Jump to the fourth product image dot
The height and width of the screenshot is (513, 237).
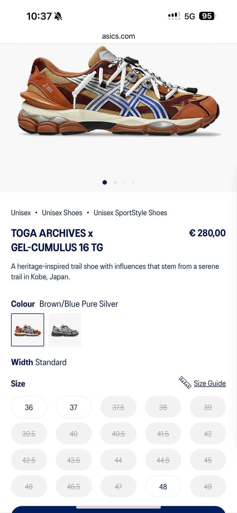(133, 182)
